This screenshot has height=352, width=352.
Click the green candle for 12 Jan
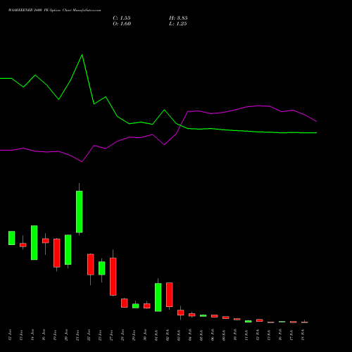[12, 238]
